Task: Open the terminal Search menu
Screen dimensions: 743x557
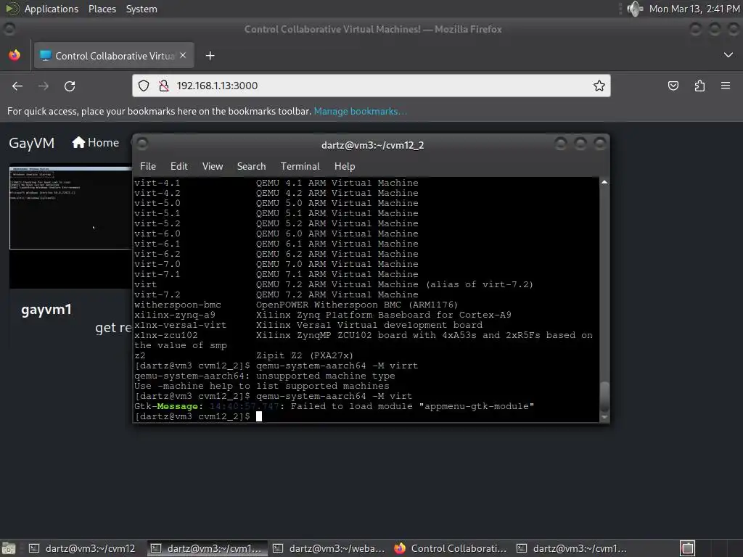Action: [251, 166]
